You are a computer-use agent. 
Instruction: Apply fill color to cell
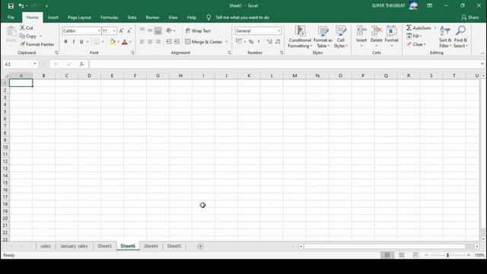(113, 42)
